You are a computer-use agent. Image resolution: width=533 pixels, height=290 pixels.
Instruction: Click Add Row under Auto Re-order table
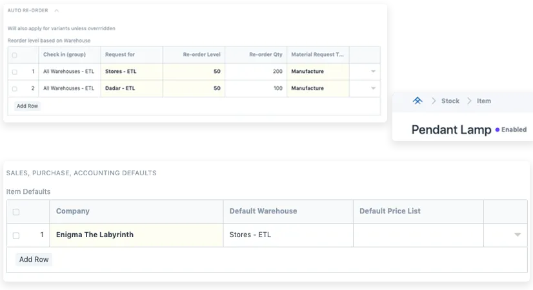pos(27,106)
